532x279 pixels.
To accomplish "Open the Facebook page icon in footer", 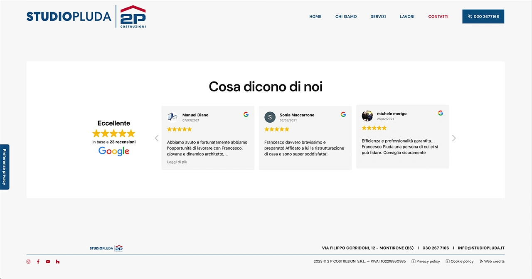I will [x=38, y=262].
